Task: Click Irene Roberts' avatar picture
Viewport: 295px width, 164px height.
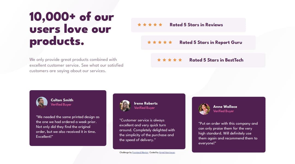Action: 125,106
